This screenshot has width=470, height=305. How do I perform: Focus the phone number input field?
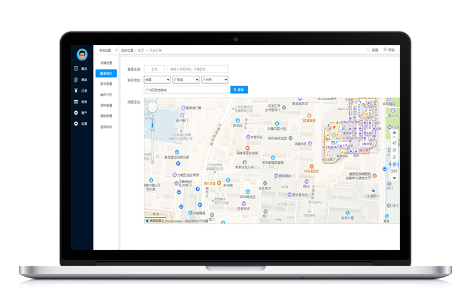(x=197, y=69)
